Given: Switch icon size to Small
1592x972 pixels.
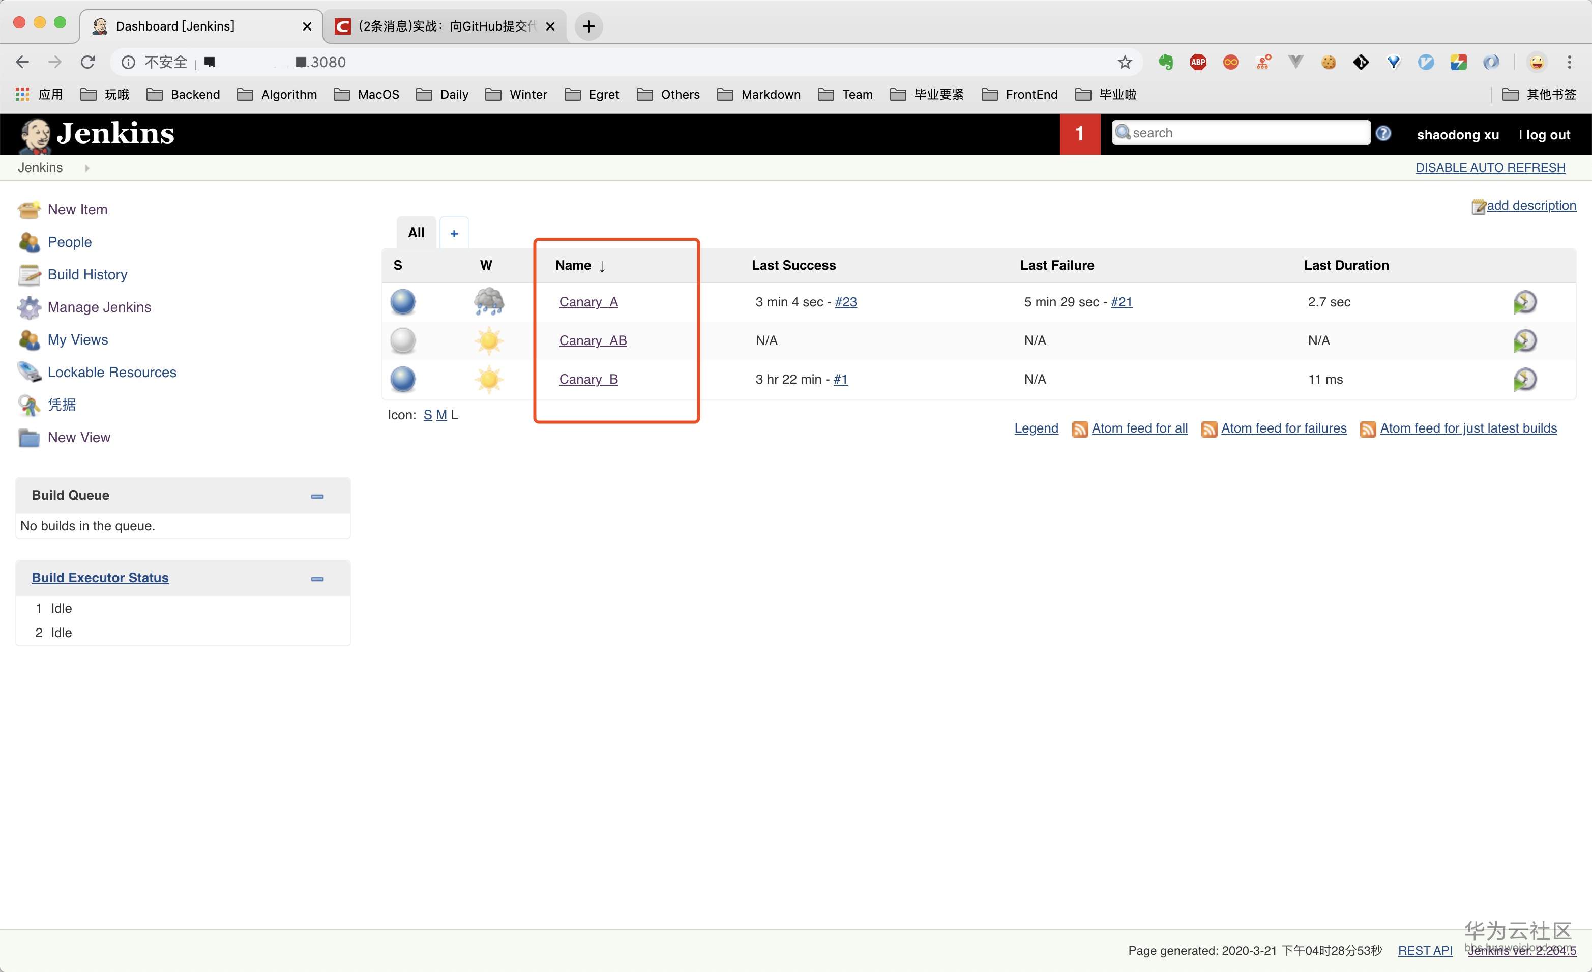Looking at the screenshot, I should (x=427, y=415).
